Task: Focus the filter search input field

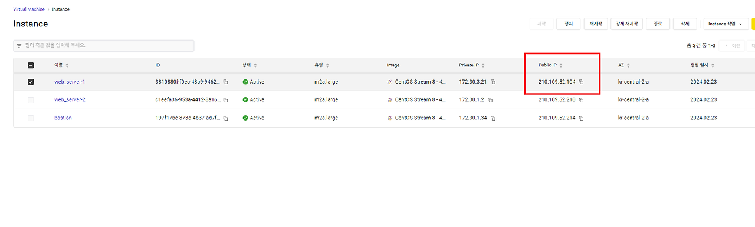Action: (104, 45)
